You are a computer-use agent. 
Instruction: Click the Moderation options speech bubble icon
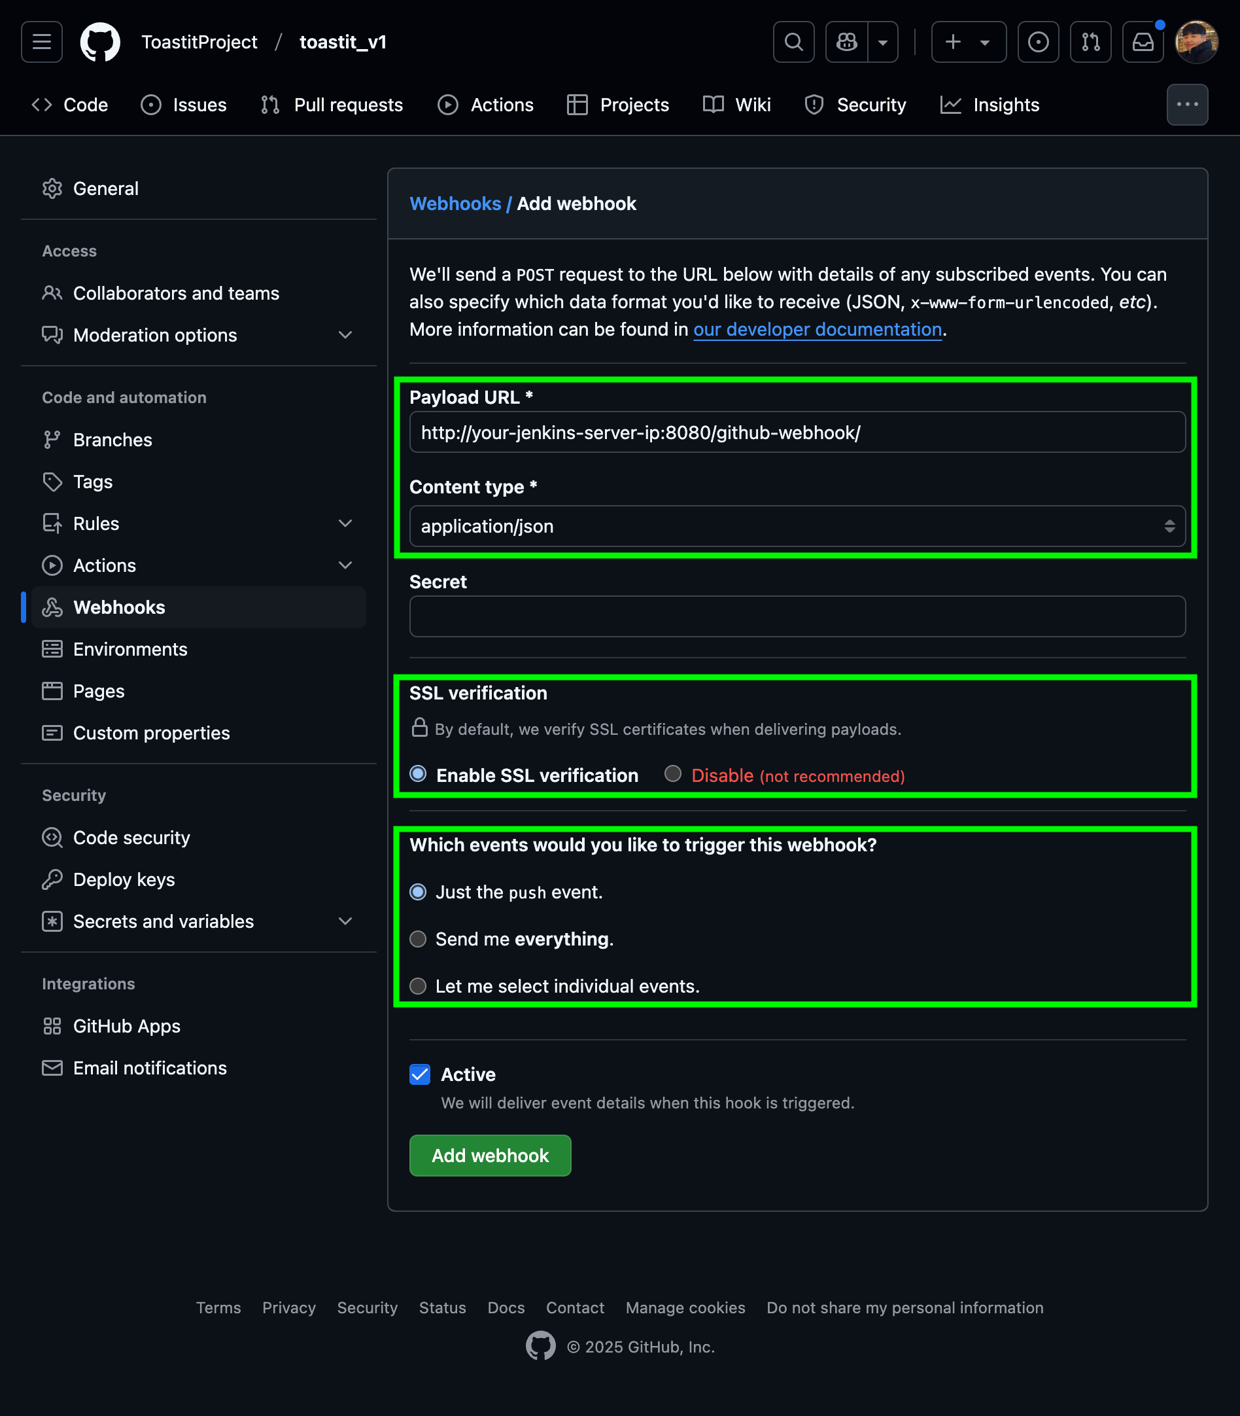click(x=52, y=335)
